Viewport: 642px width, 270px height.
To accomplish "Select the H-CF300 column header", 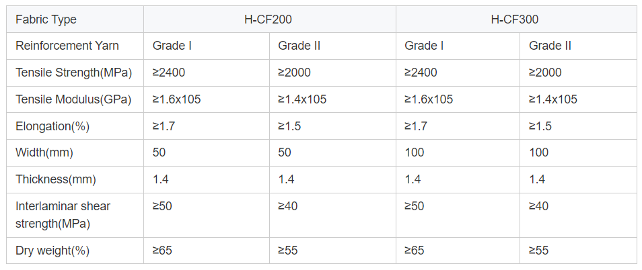I will pos(515,19).
